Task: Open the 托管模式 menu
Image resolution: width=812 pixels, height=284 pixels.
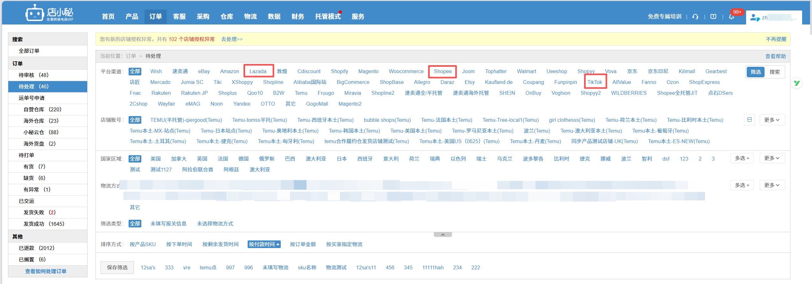Action: 328,17
